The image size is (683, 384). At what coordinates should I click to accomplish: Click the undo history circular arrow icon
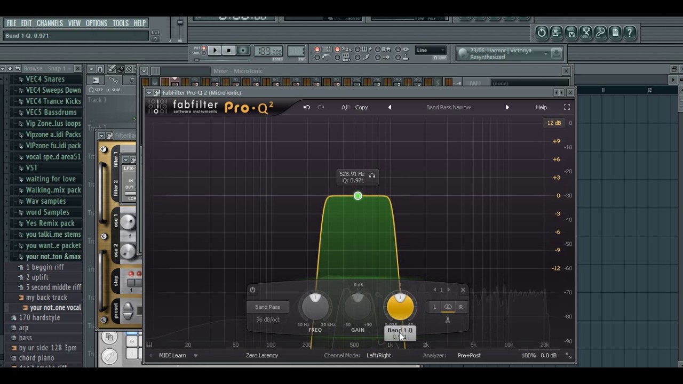click(542, 33)
